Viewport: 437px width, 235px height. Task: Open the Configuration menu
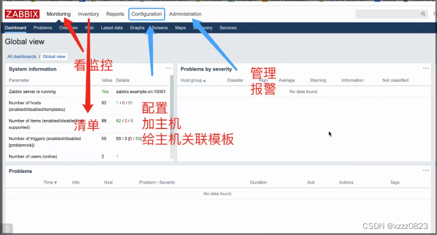point(147,14)
